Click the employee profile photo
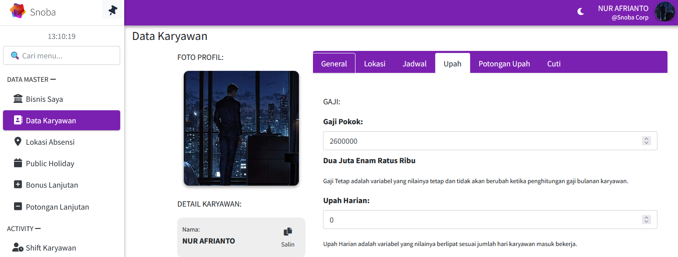The height and width of the screenshot is (257, 678). point(241,128)
